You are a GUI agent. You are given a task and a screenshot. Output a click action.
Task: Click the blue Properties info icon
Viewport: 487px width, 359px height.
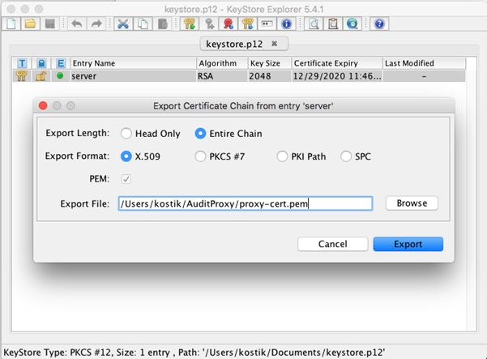[286, 24]
